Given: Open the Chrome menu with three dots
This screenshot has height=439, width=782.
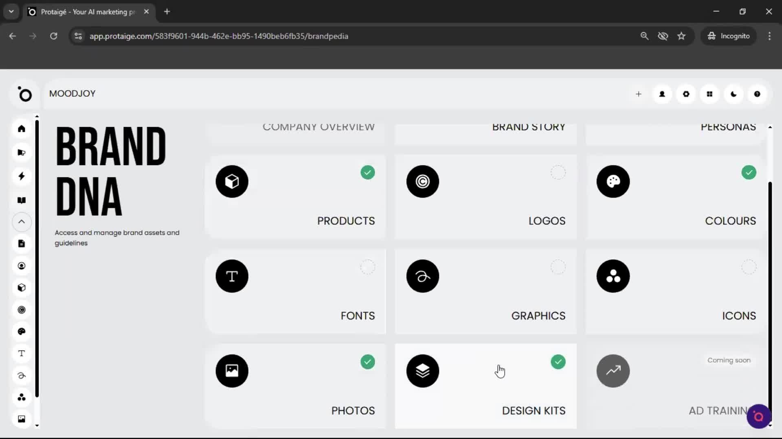Looking at the screenshot, I should pos(770,36).
